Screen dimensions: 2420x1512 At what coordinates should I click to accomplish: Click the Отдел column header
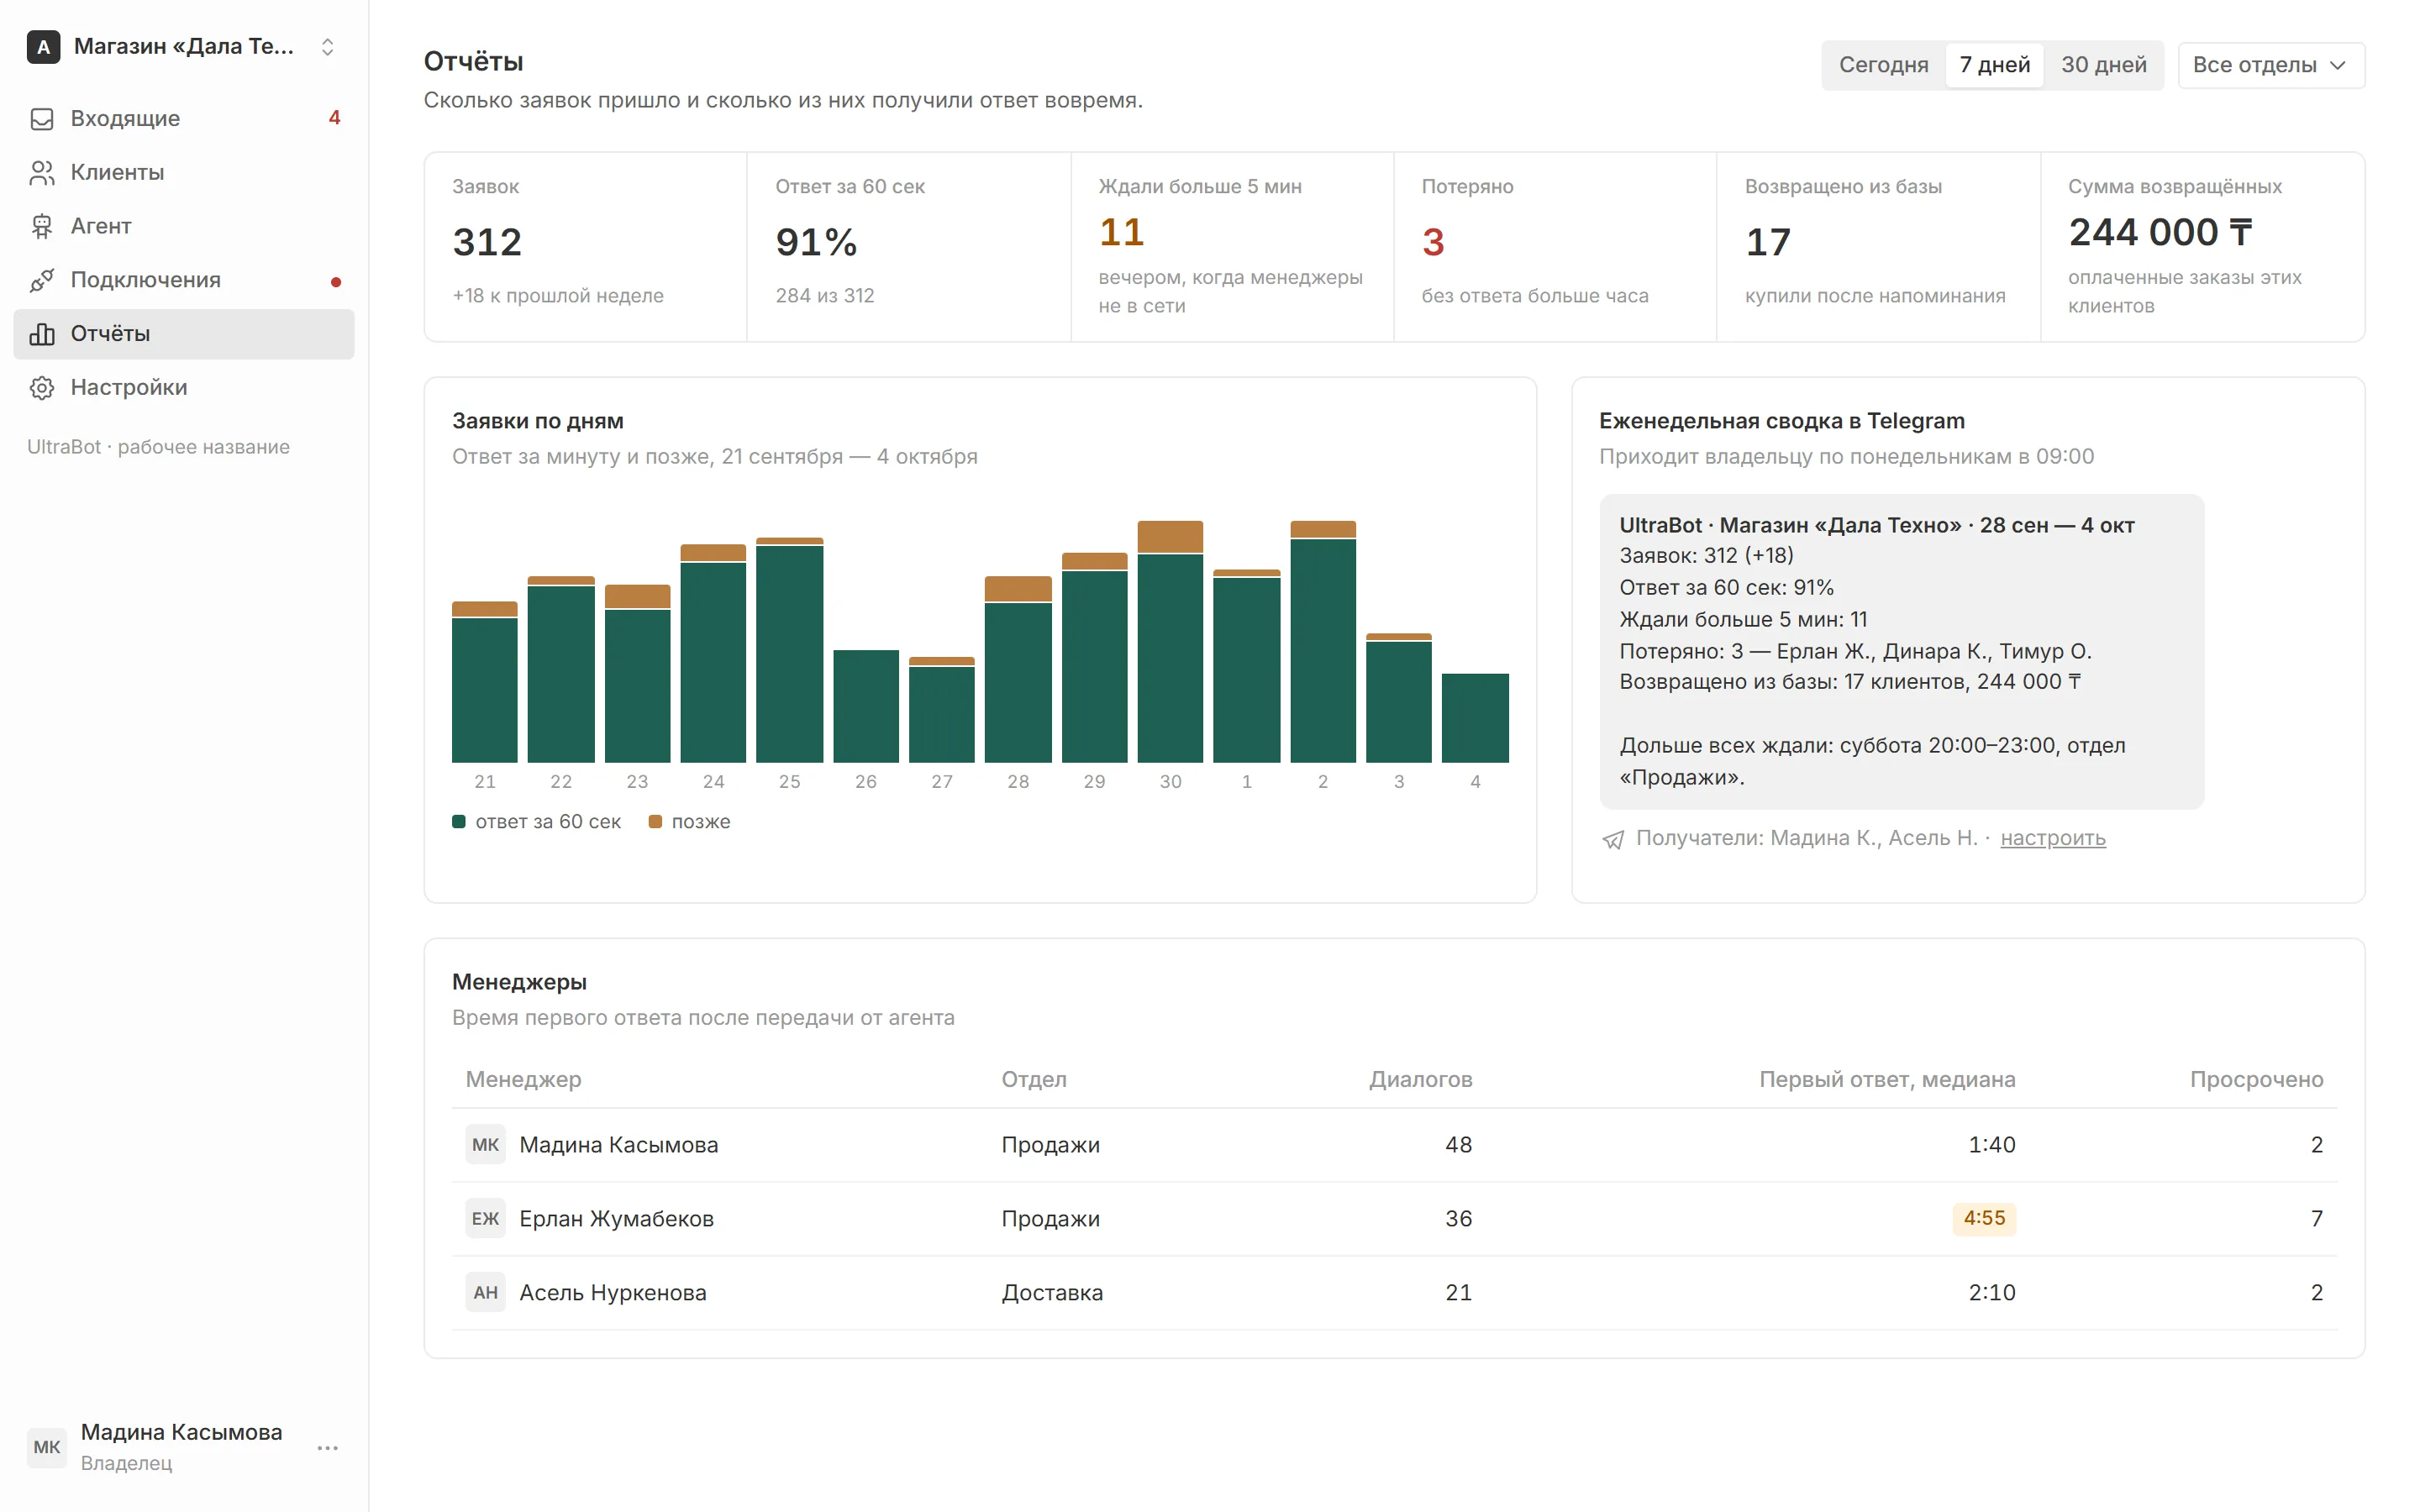pyautogui.click(x=1034, y=1080)
